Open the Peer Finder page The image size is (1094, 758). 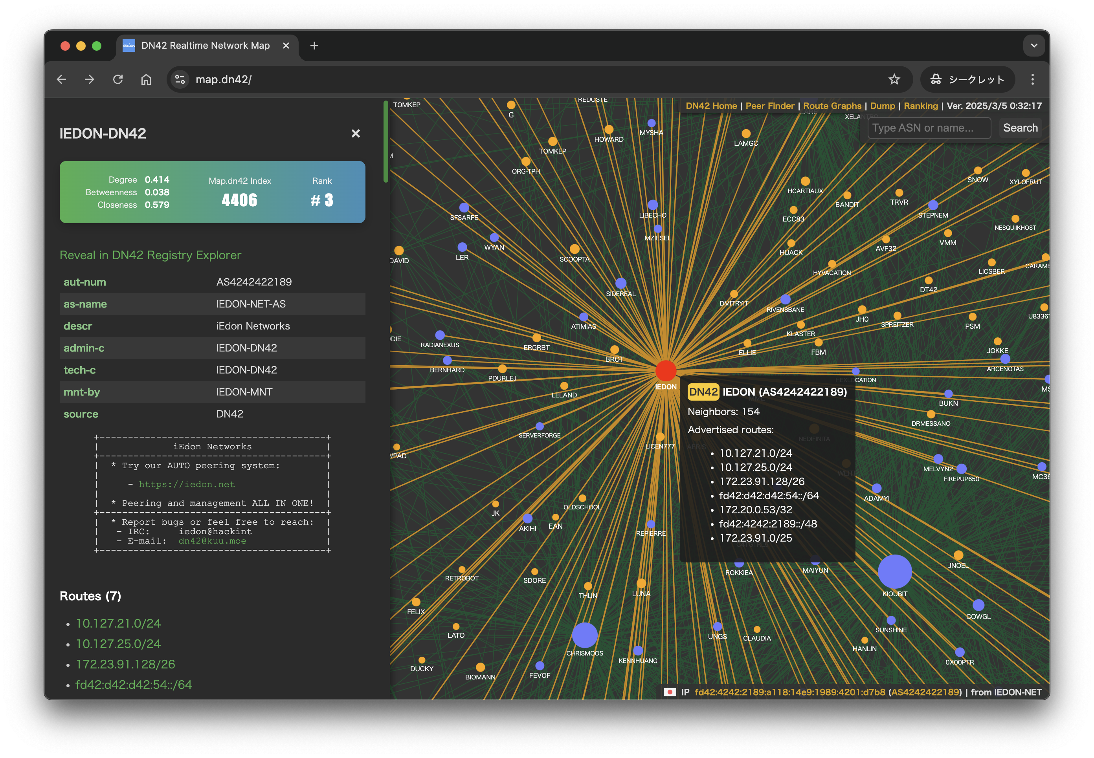(770, 106)
